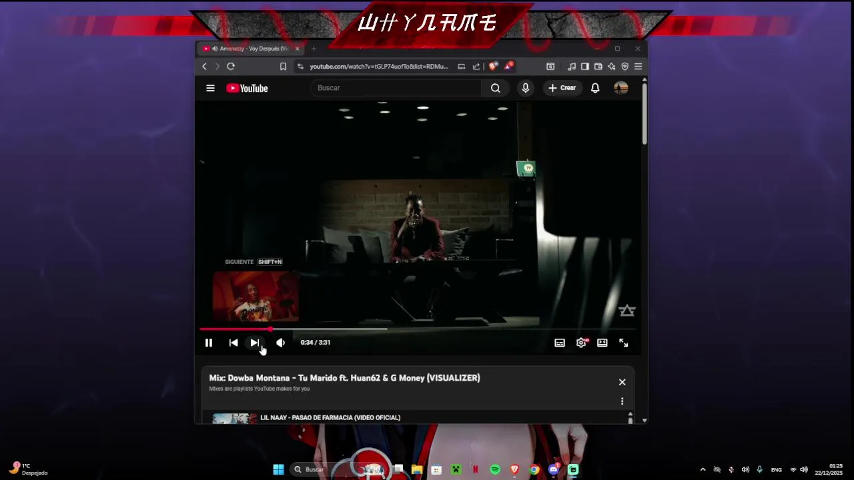Click the next-video preview thumbnail
Screen dimensions: 854x480
(256, 297)
